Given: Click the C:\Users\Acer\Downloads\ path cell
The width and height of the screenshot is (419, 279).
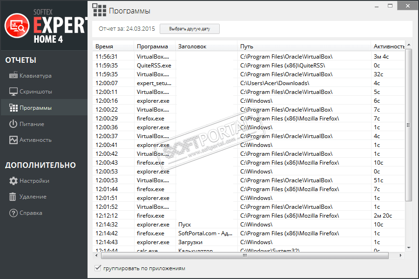Looking at the screenshot, I should (275, 83).
